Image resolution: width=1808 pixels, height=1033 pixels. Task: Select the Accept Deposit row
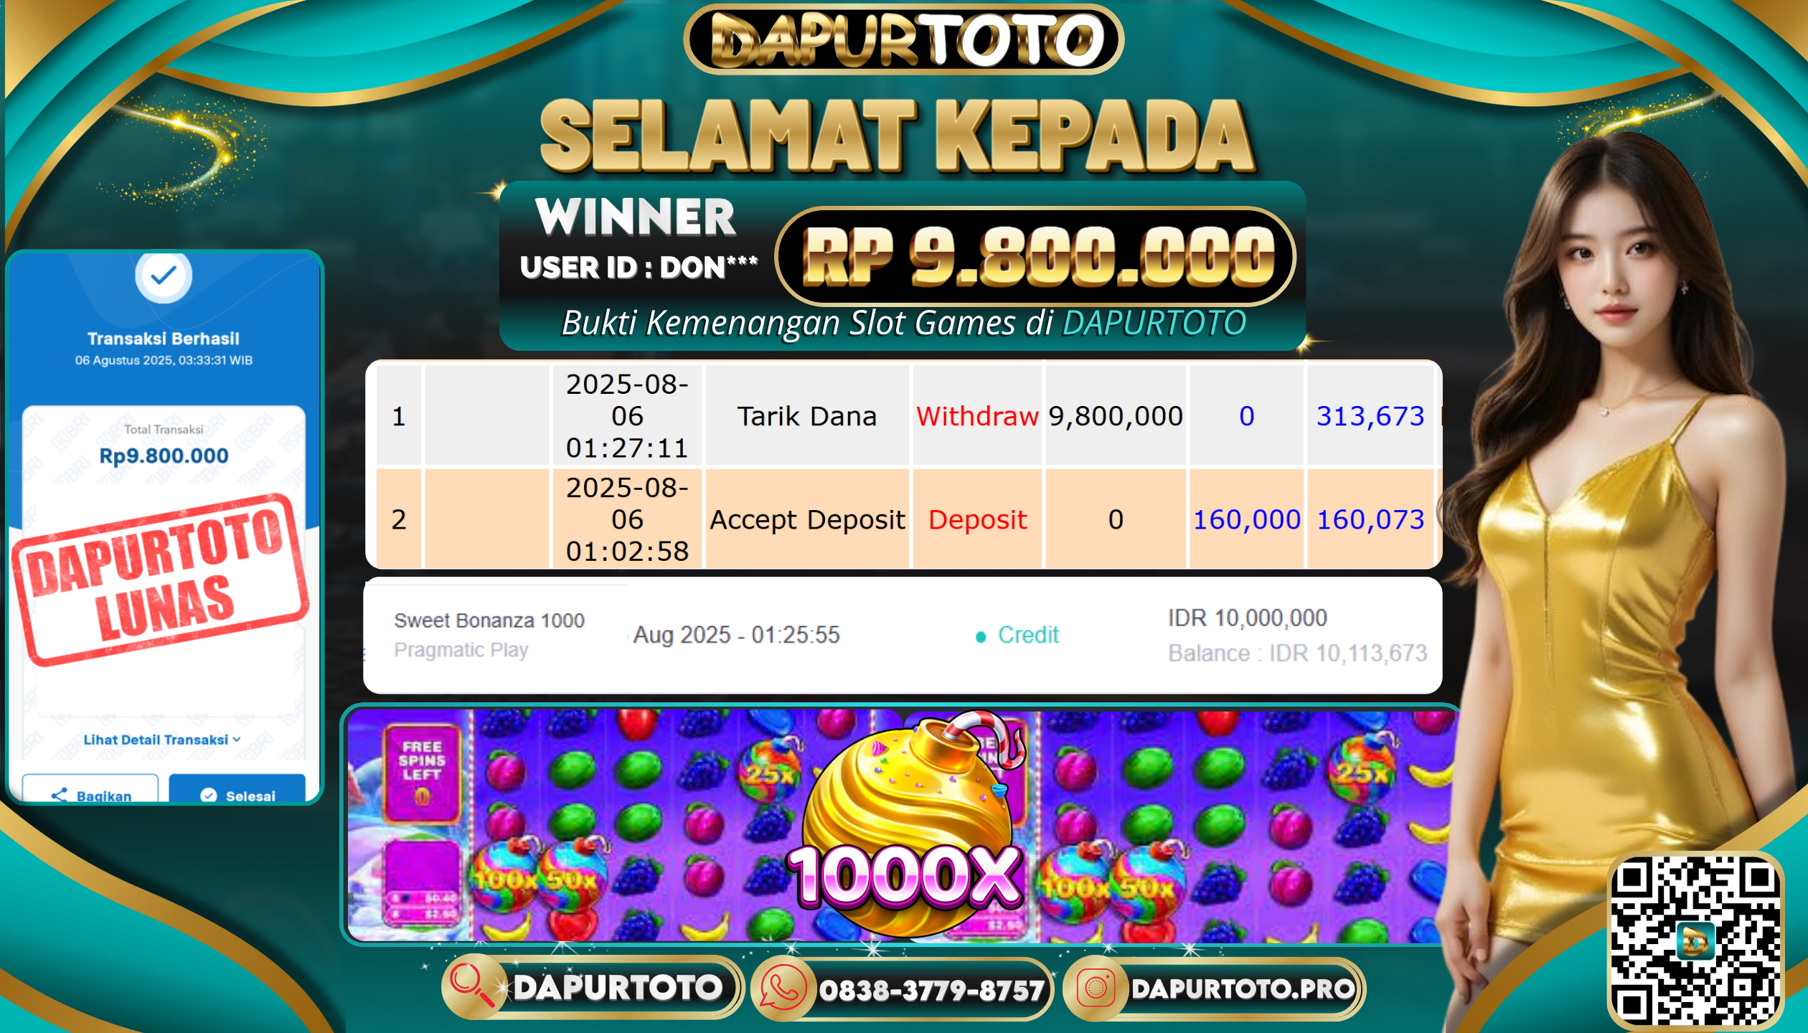click(904, 519)
